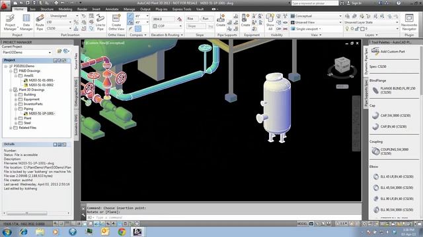Screen dimensions: 423x237
Task: Expand the Equipment folder in project tree
Action: [x=16, y=99]
